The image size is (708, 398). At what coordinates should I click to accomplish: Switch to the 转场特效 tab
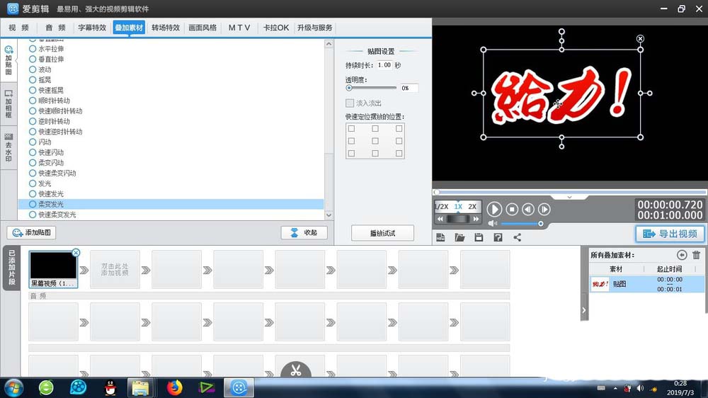pyautogui.click(x=166, y=28)
